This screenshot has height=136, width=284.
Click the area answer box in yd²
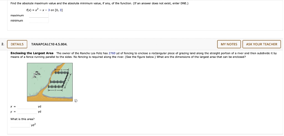click(20, 125)
